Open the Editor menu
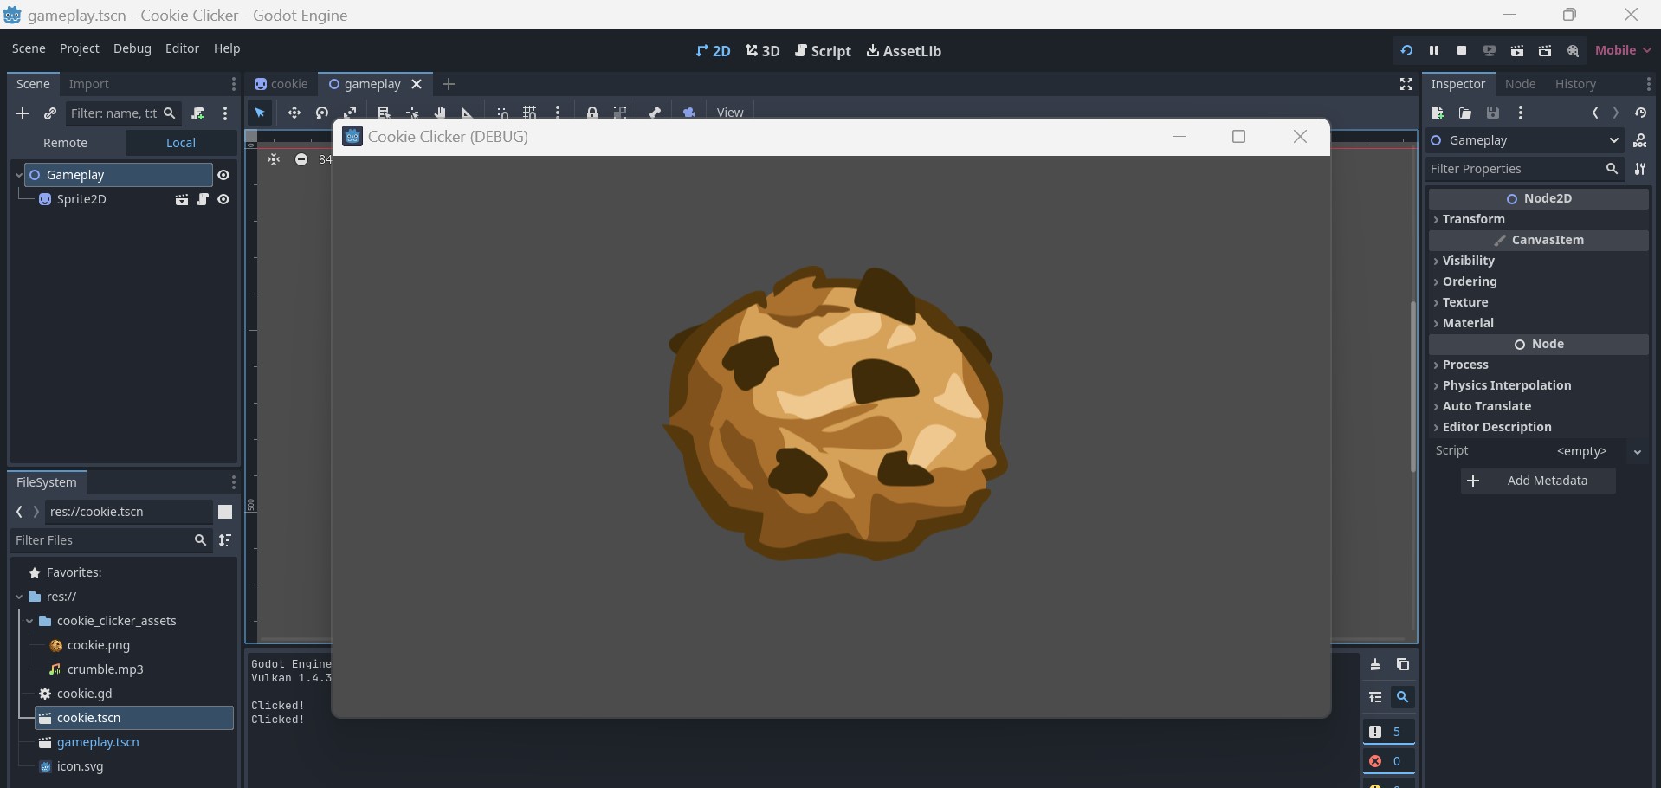Image resolution: width=1661 pixels, height=788 pixels. pyautogui.click(x=182, y=48)
